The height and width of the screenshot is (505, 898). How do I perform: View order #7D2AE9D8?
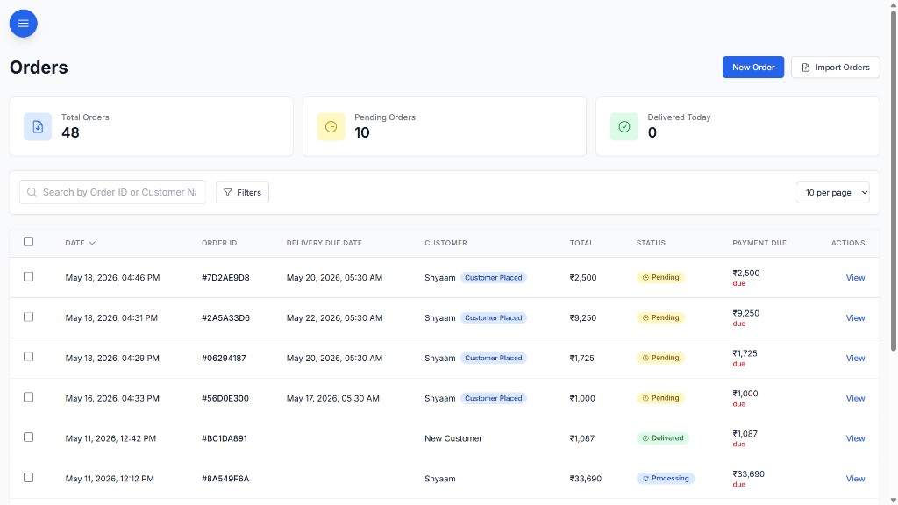tap(855, 278)
